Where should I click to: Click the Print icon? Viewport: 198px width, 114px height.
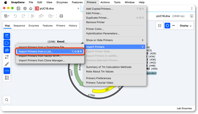(61, 16)
